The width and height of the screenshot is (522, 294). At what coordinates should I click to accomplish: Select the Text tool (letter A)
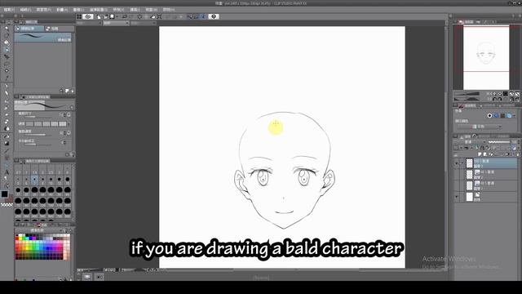pyautogui.click(x=7, y=172)
